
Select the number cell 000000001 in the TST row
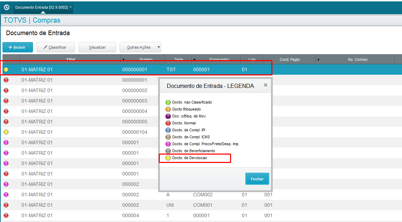coord(134,69)
